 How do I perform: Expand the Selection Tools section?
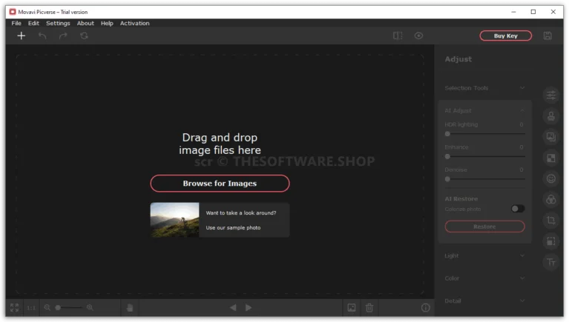point(485,88)
